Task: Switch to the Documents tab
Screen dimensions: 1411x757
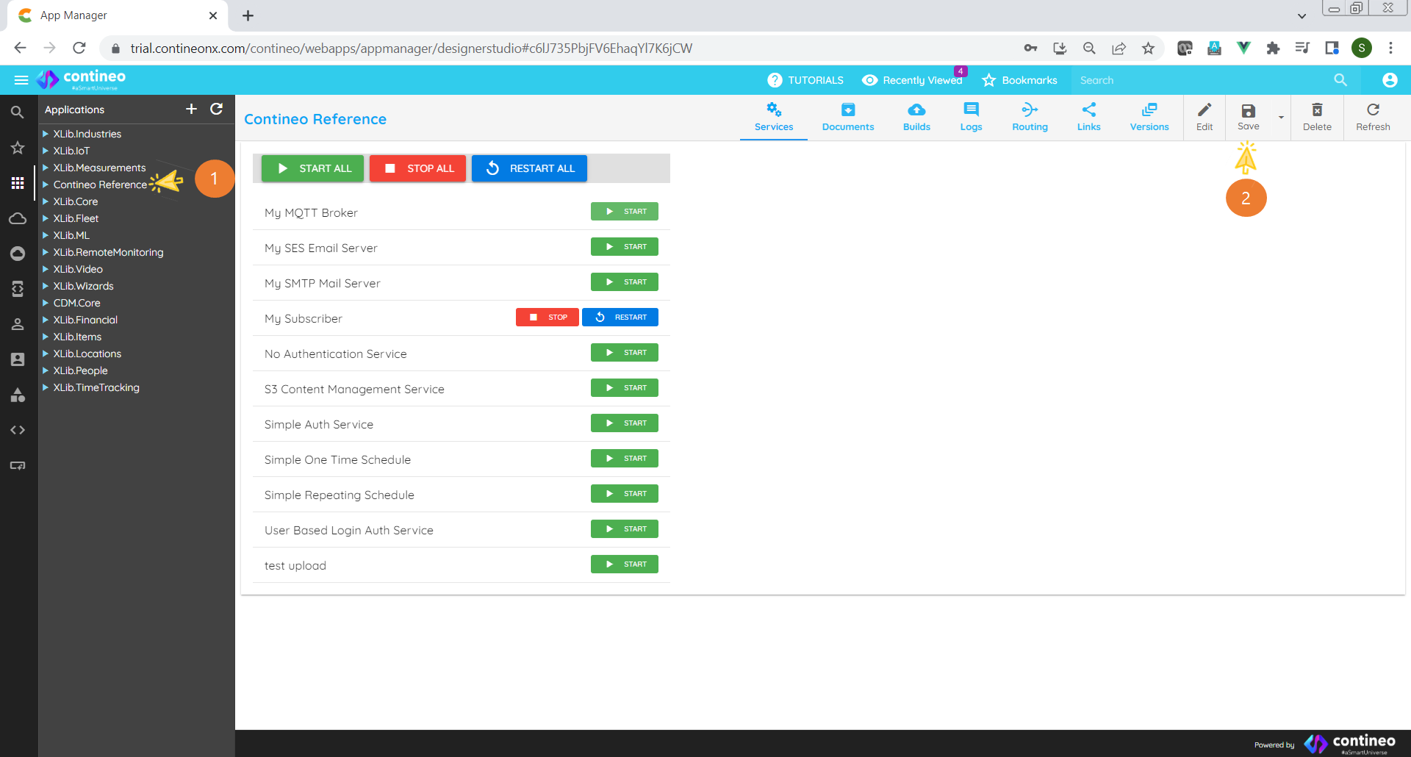Action: coord(847,118)
